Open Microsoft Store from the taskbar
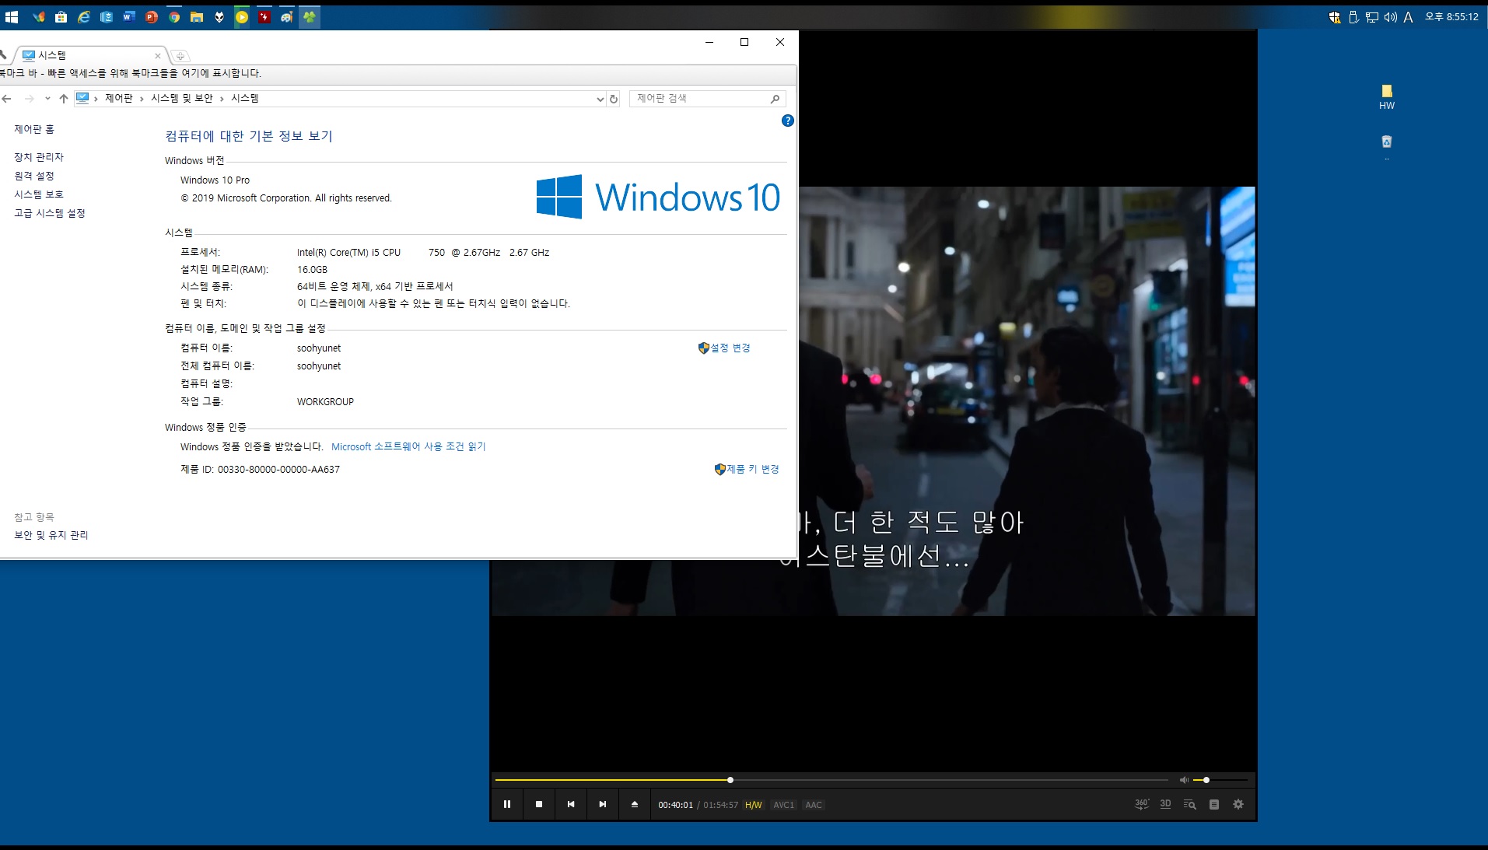The image size is (1488, 850). tap(61, 17)
